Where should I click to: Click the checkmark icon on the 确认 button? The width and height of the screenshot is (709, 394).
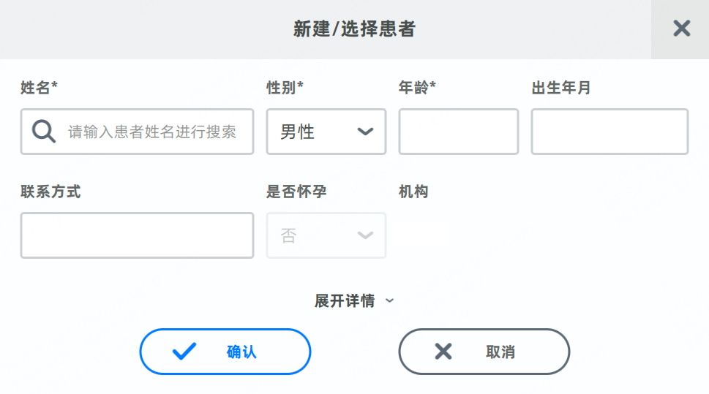pos(184,352)
